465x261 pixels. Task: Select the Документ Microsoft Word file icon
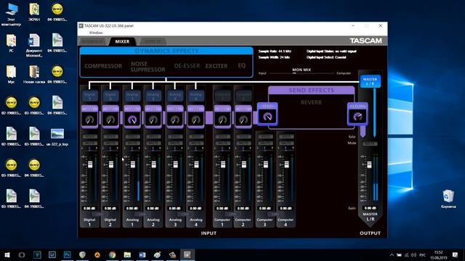[34, 46]
